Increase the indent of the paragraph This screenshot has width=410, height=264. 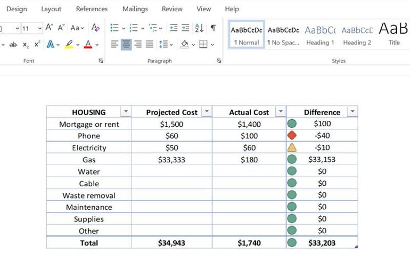click(x=185, y=28)
